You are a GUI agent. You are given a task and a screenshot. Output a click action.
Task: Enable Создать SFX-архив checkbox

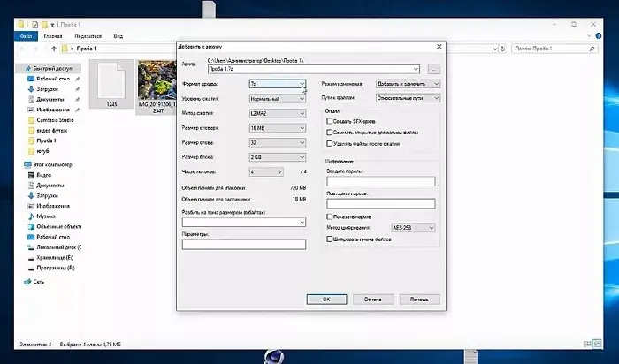click(x=330, y=120)
